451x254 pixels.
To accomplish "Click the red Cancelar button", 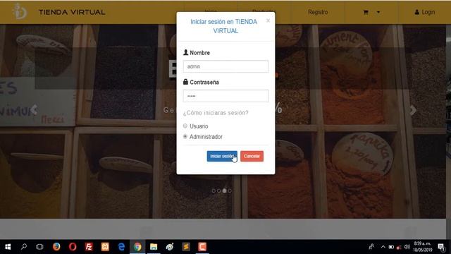I will pos(252,156).
